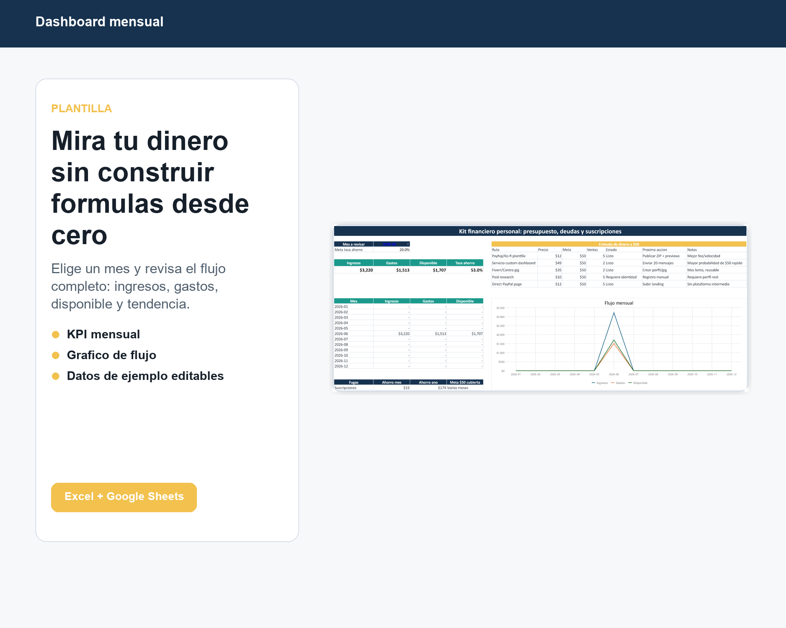
Task: Select the 2026-12 month row label
Action: point(341,366)
